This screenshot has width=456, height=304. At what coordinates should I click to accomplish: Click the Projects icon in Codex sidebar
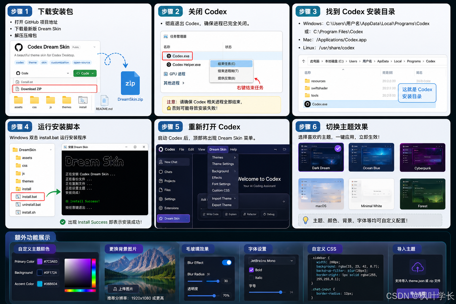click(x=161, y=181)
